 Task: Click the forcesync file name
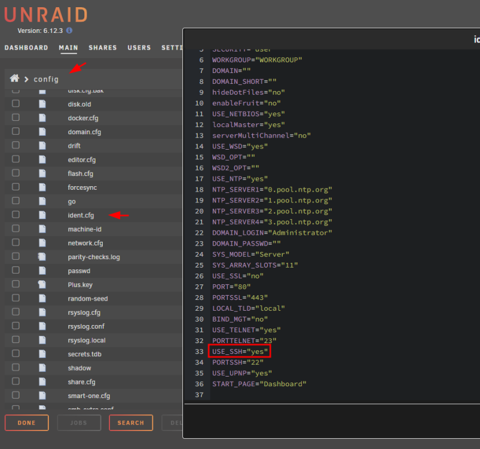82,187
